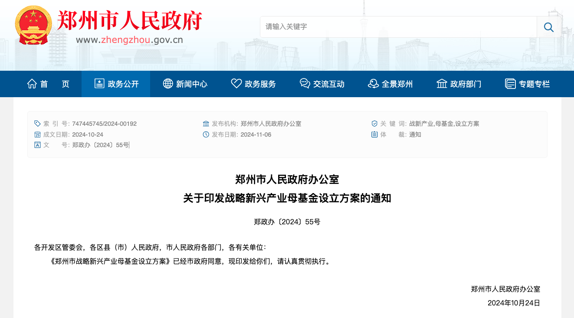The height and width of the screenshot is (318, 574).
Task: Click the heart icon for 政务服务
Action: coord(236,84)
